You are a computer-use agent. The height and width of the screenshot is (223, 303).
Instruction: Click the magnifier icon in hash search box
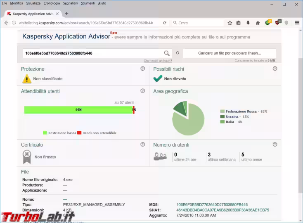coord(167,53)
